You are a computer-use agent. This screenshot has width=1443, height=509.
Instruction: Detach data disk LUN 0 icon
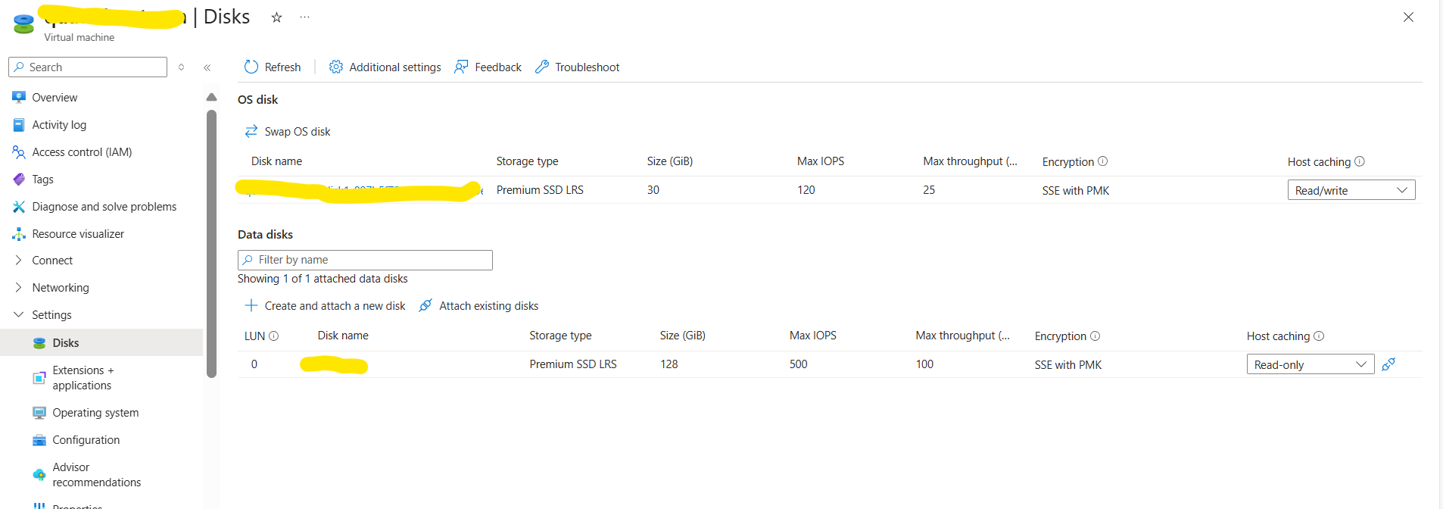[1388, 364]
